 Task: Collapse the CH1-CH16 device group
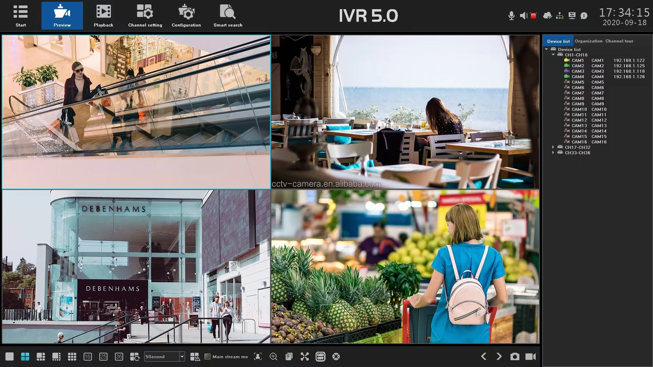click(553, 55)
